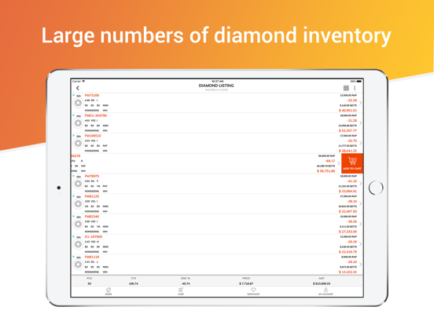Switch to grid view with the grid icon

click(346, 88)
